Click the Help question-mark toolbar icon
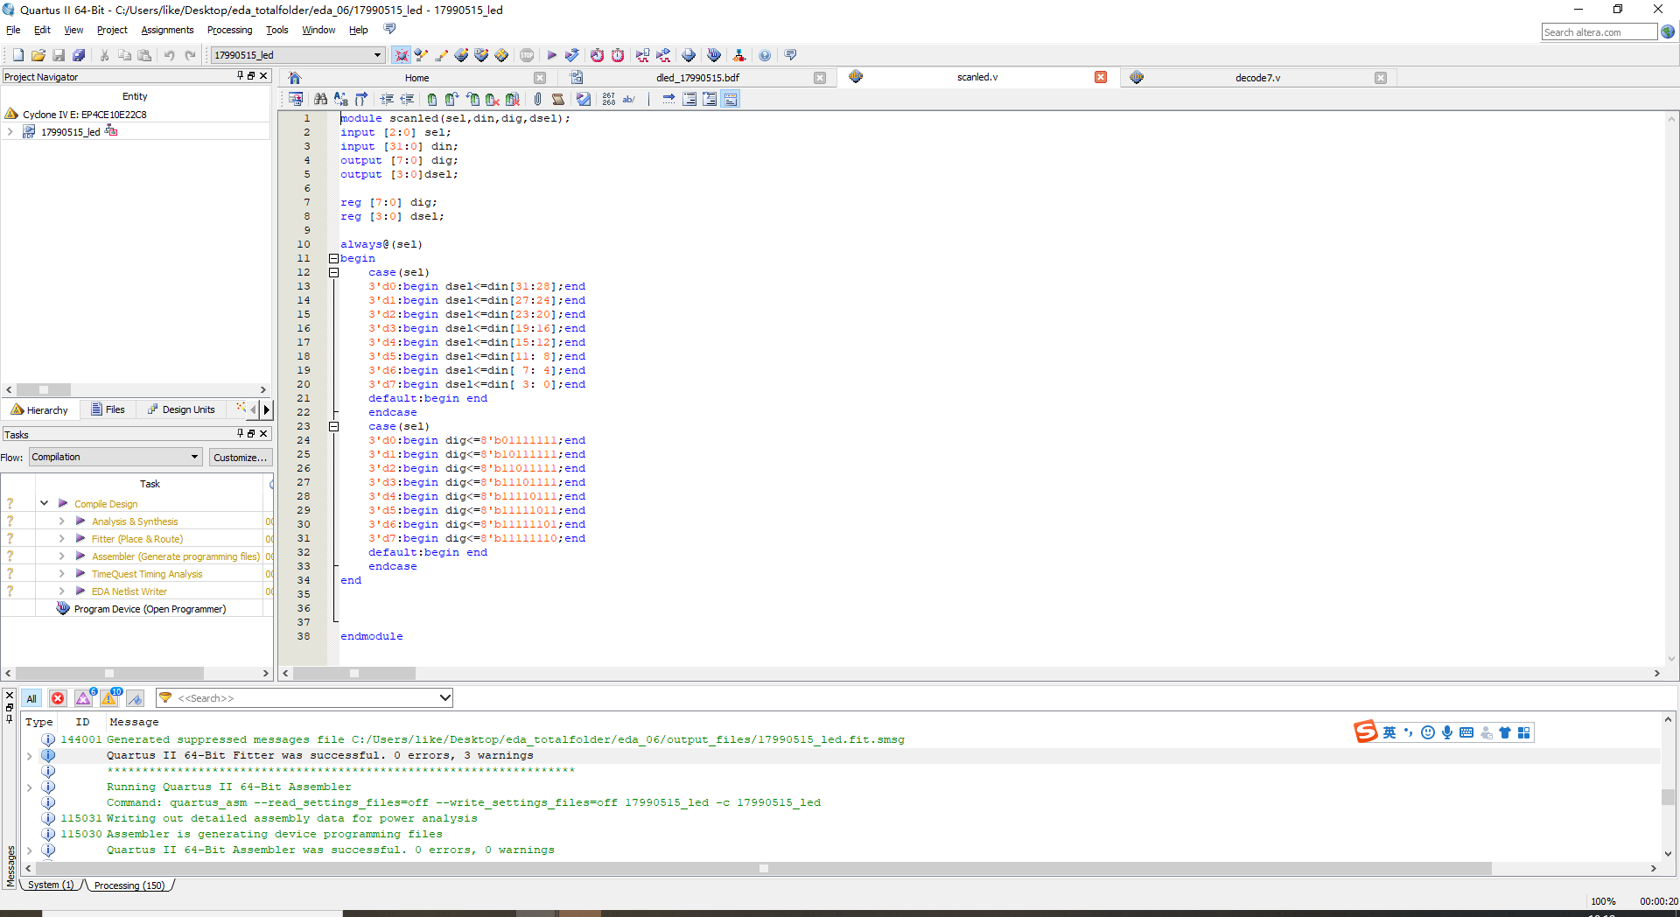The width and height of the screenshot is (1680, 917). click(765, 55)
